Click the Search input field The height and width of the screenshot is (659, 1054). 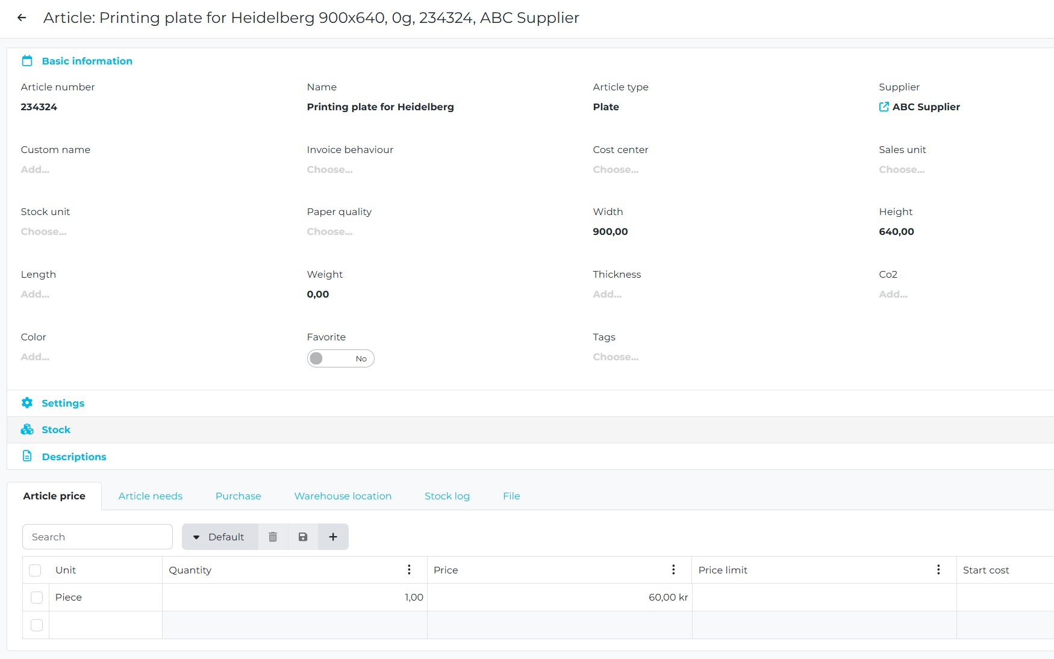pos(98,537)
